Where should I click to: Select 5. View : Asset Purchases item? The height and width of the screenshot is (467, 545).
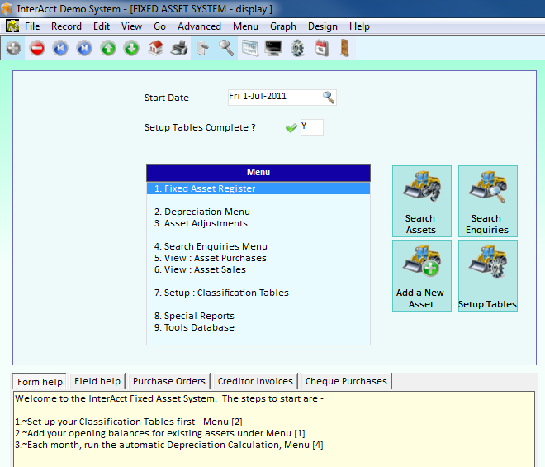point(210,258)
